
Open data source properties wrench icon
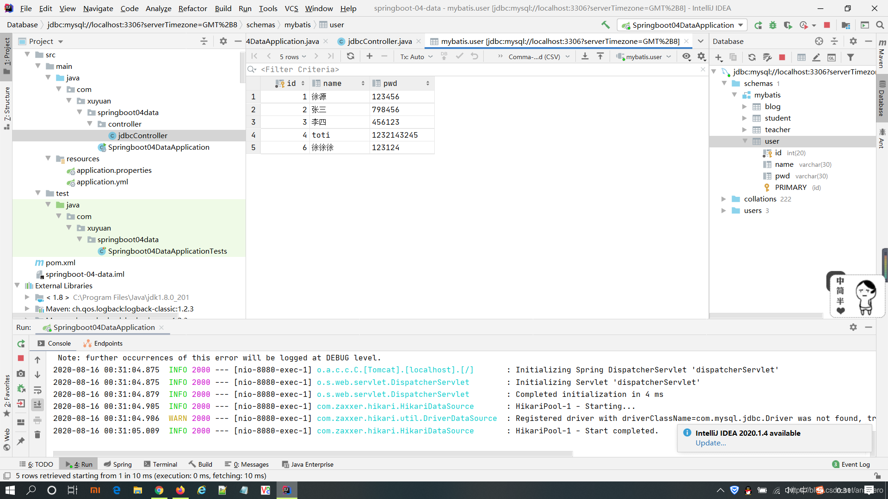coord(767,57)
